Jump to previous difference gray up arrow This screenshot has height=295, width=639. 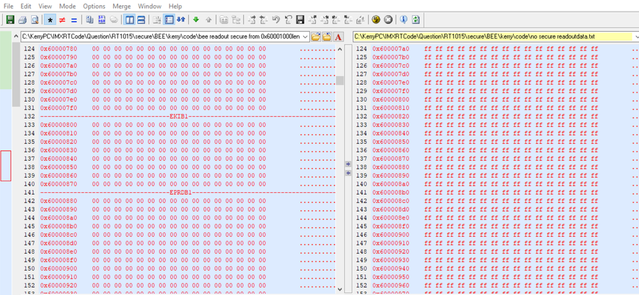[x=209, y=20]
